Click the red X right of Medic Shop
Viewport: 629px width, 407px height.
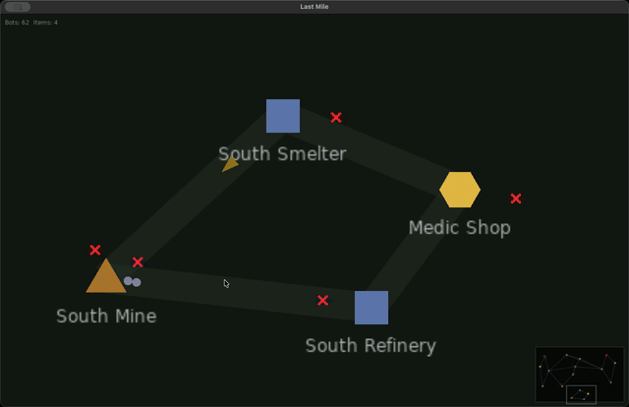click(516, 199)
